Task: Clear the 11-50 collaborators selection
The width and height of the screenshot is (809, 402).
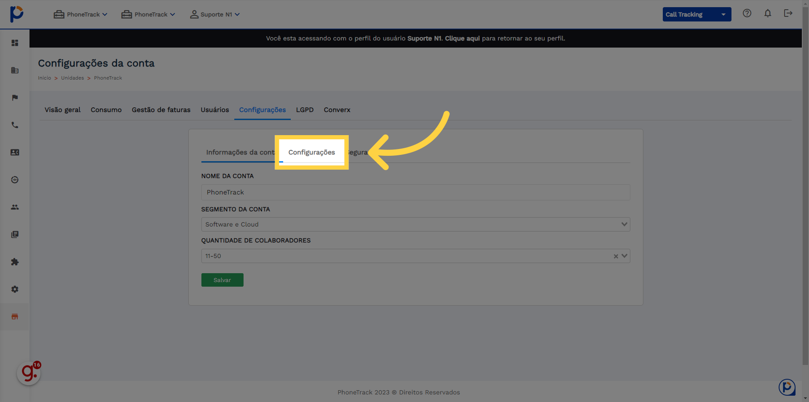Action: pos(616,256)
